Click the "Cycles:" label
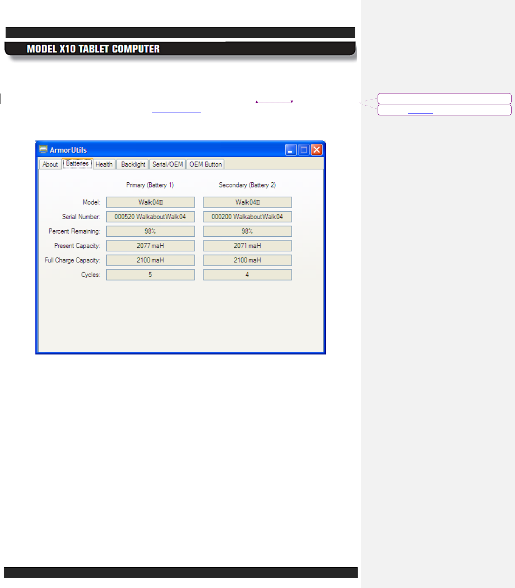Viewport: 515px width, 588px height. tap(91, 274)
